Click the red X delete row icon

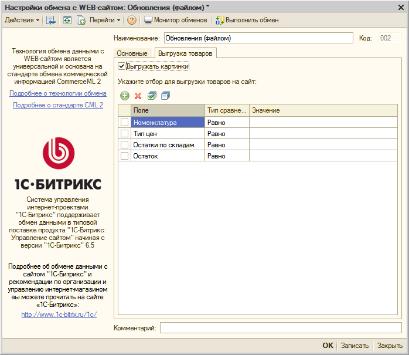(x=138, y=96)
